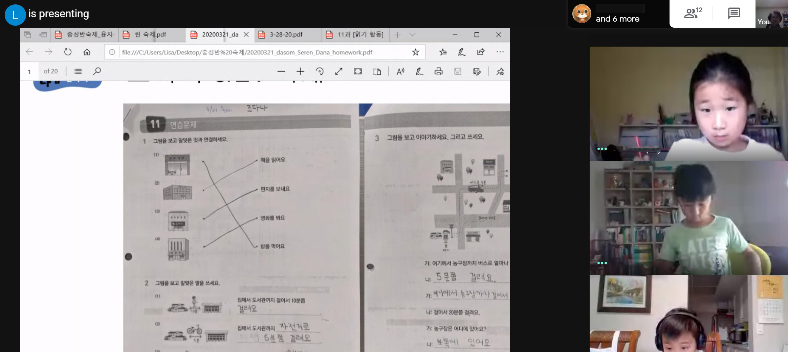Click the PDF search magnifier icon

pos(97,71)
